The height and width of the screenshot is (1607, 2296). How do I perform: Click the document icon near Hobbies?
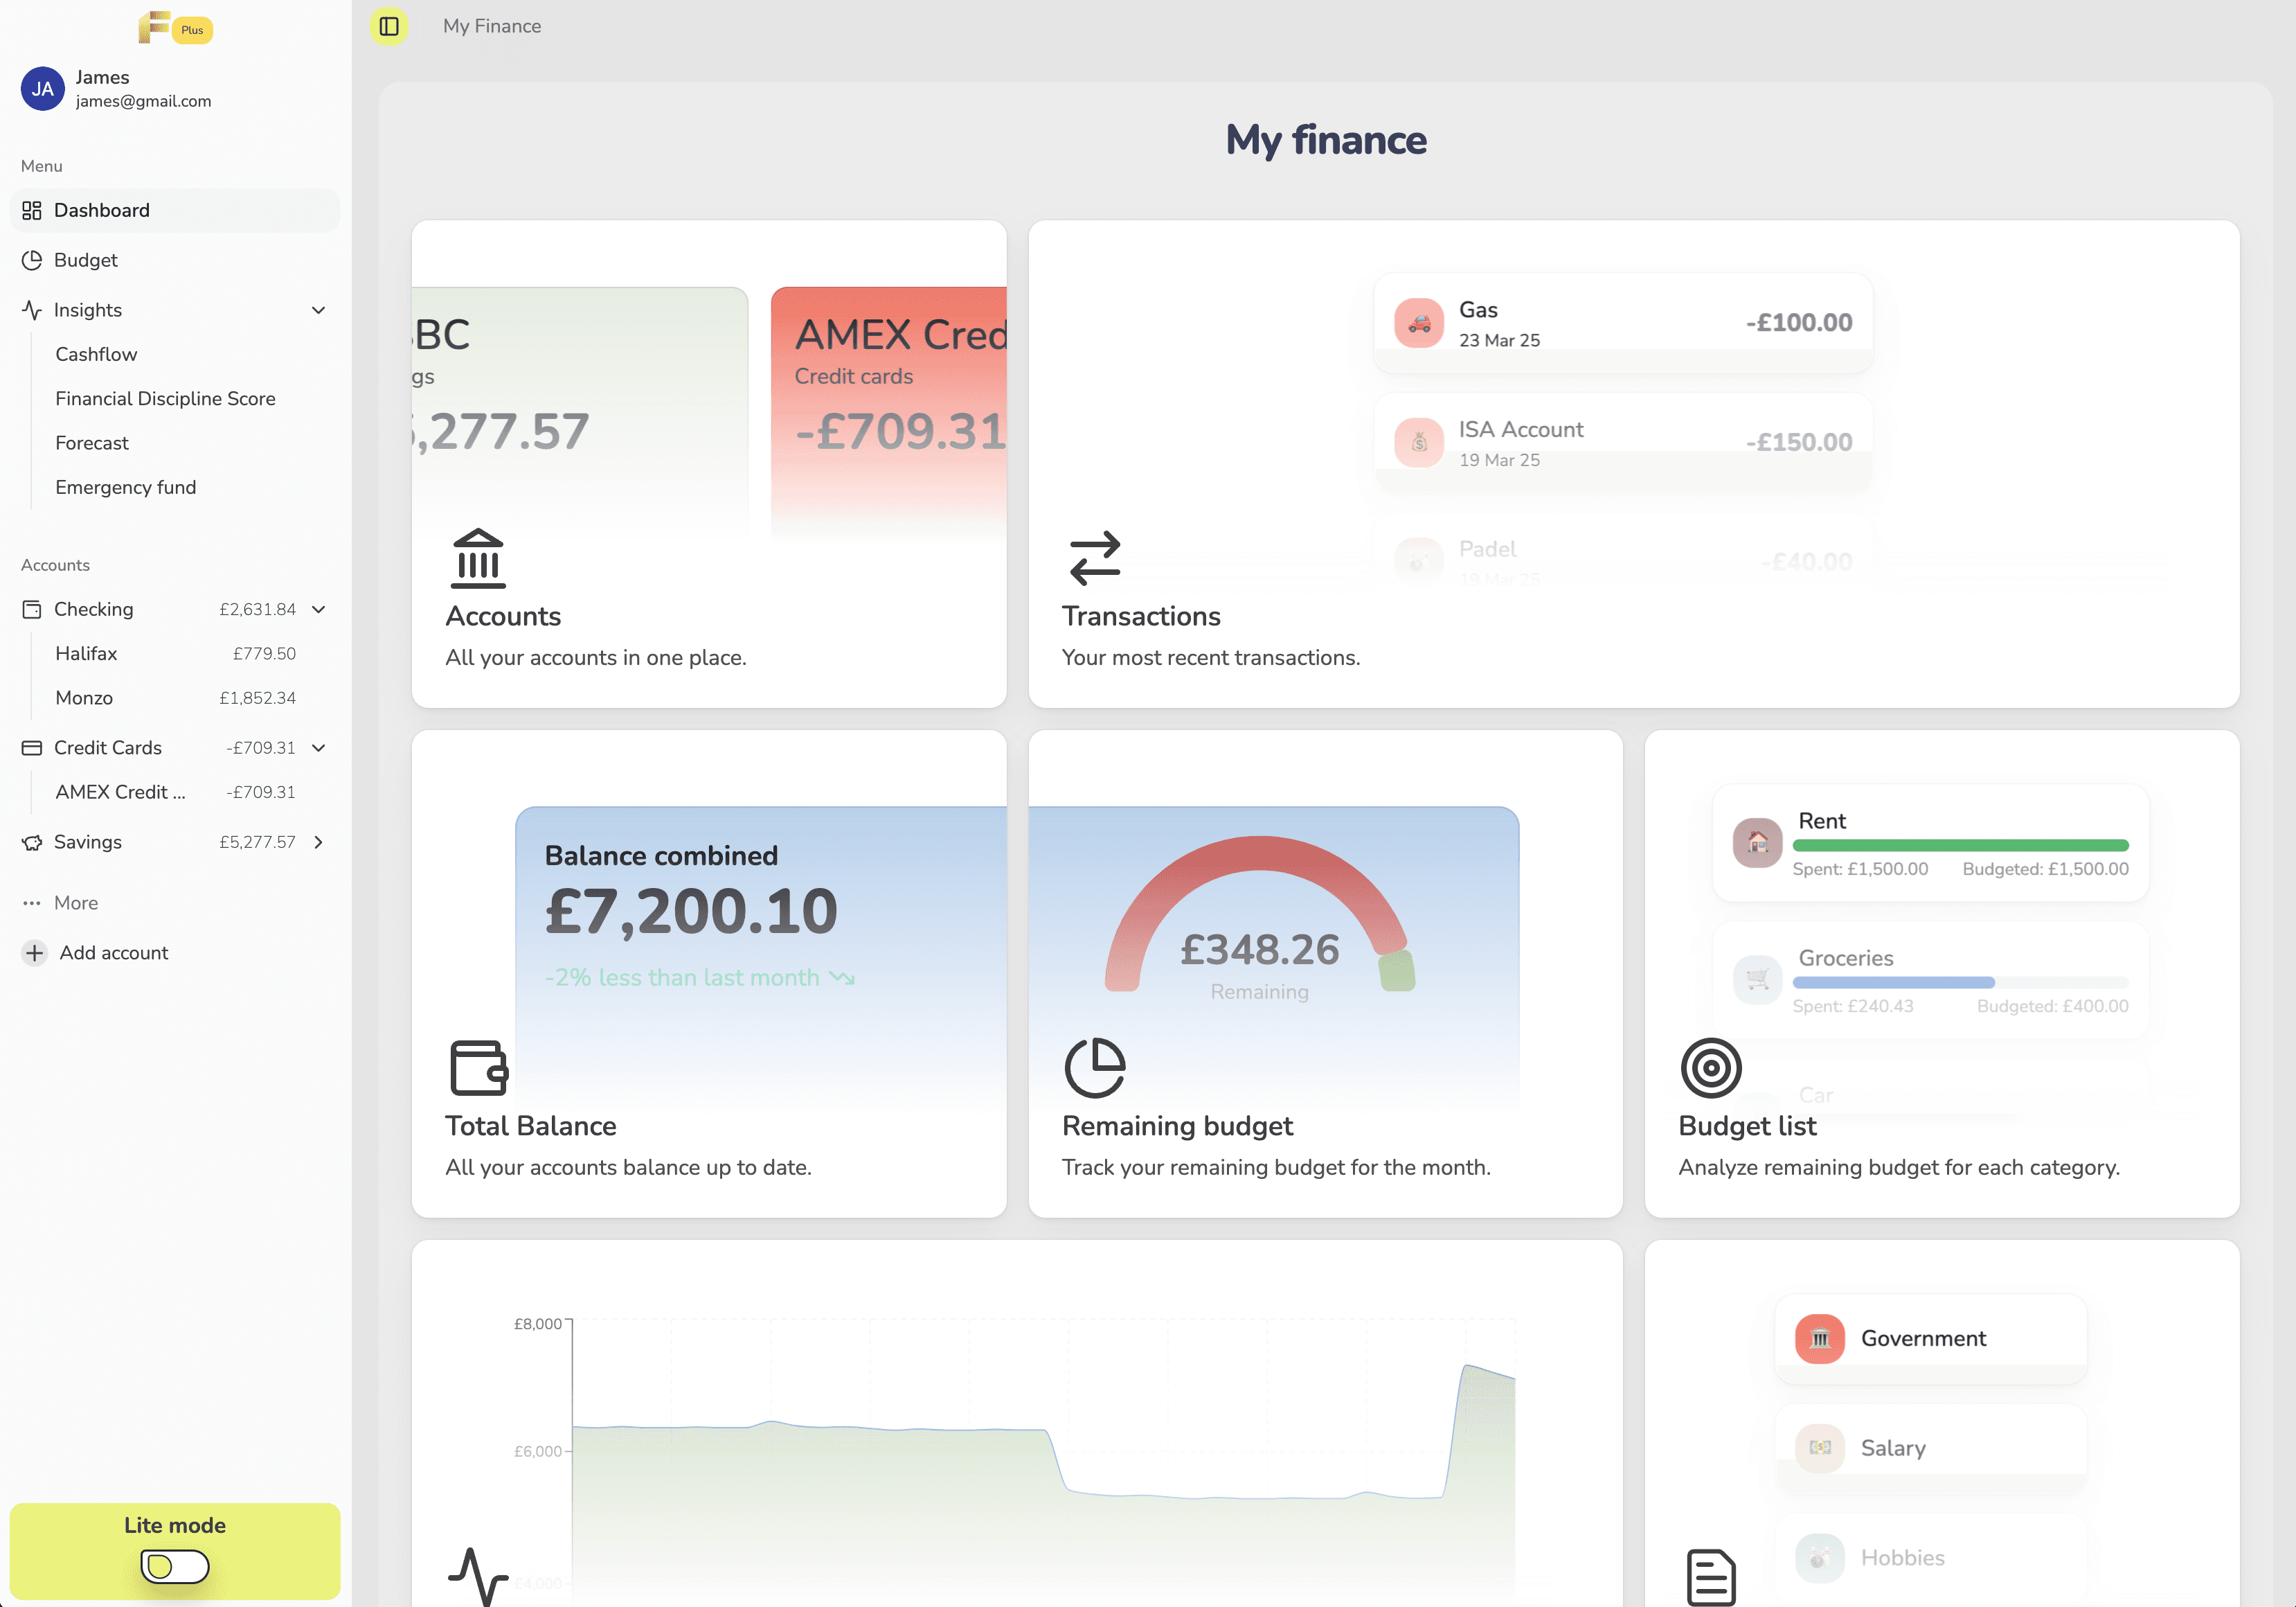1712,1576
